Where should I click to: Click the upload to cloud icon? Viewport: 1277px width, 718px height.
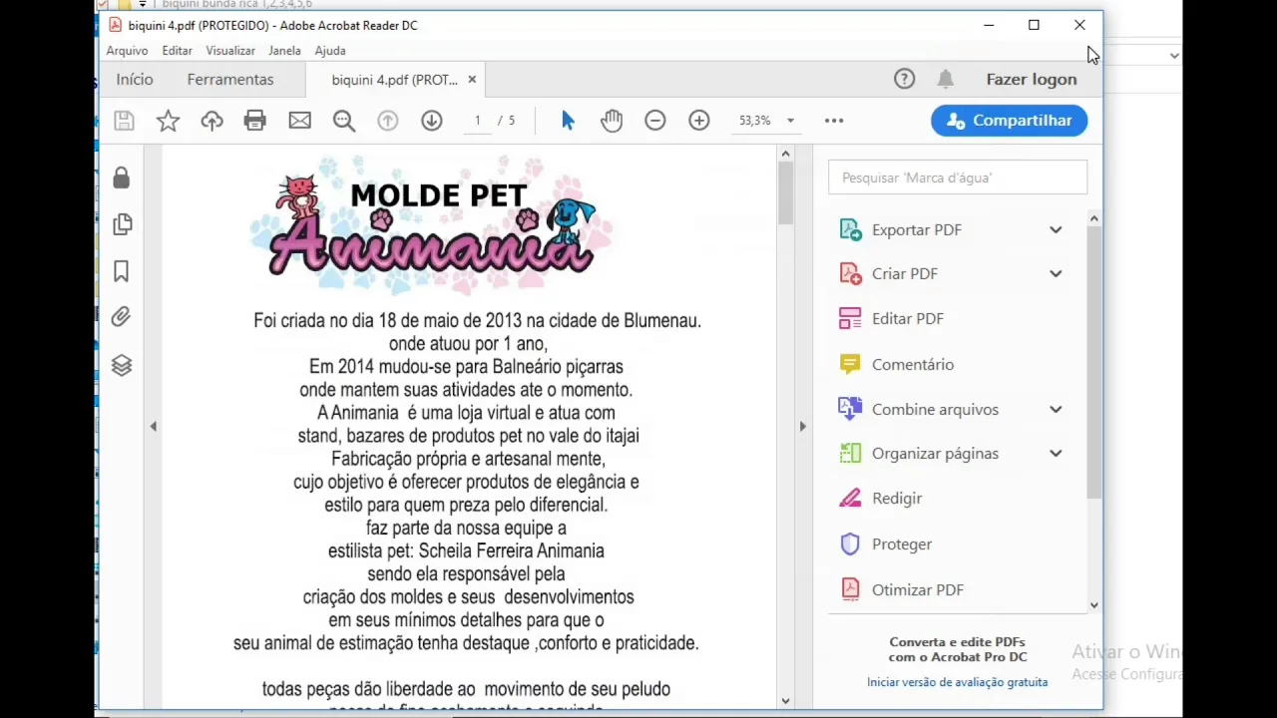(x=212, y=121)
